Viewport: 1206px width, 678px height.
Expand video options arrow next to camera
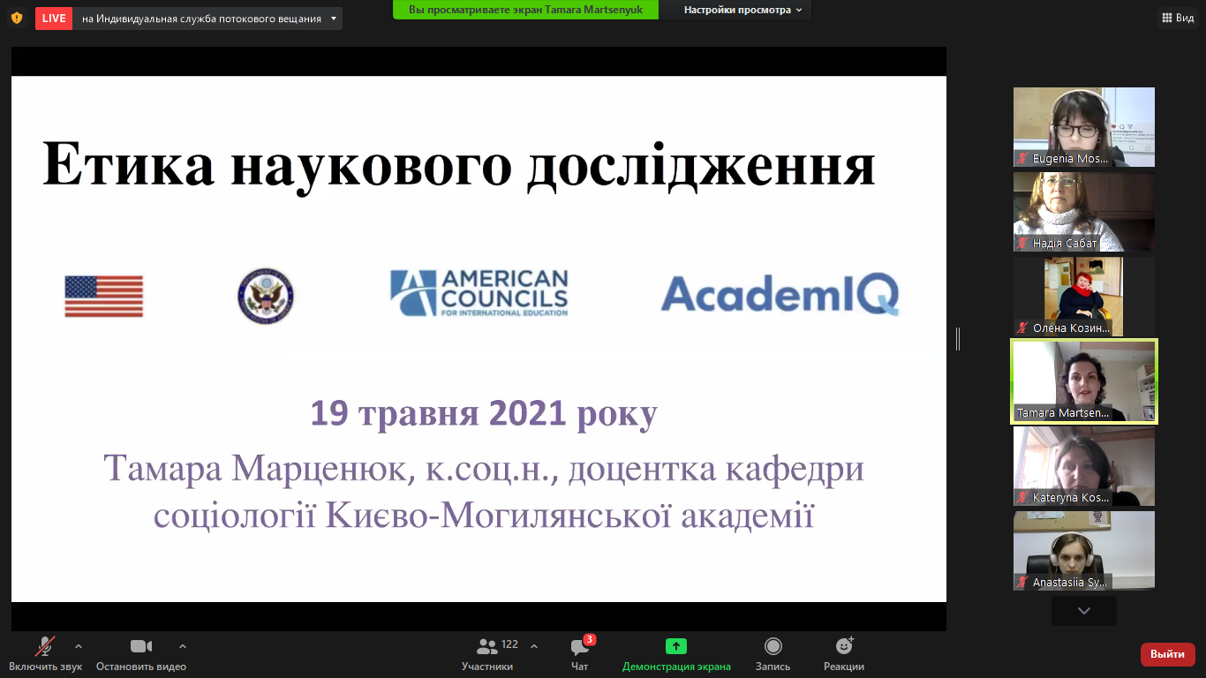coord(183,645)
